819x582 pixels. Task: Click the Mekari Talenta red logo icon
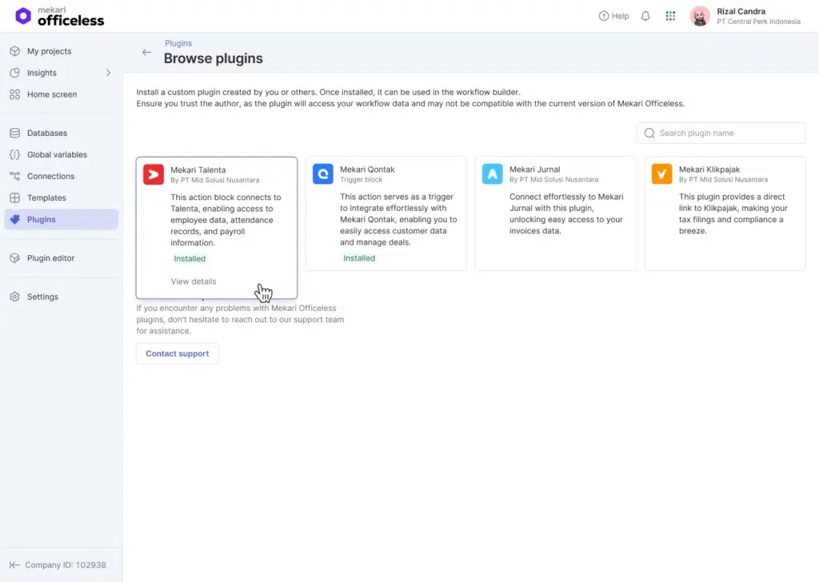pos(154,174)
